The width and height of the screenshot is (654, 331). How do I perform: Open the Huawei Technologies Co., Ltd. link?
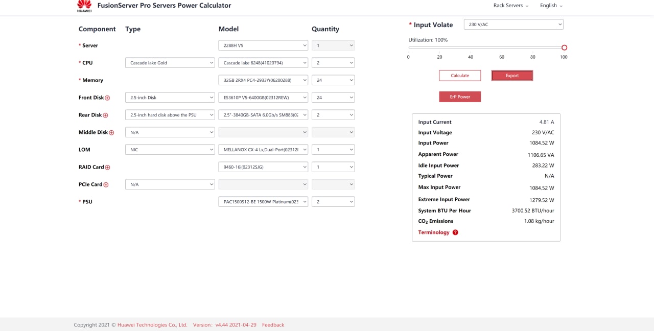click(x=152, y=325)
